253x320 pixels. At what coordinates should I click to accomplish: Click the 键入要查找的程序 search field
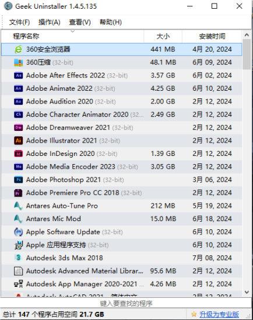click(126, 304)
